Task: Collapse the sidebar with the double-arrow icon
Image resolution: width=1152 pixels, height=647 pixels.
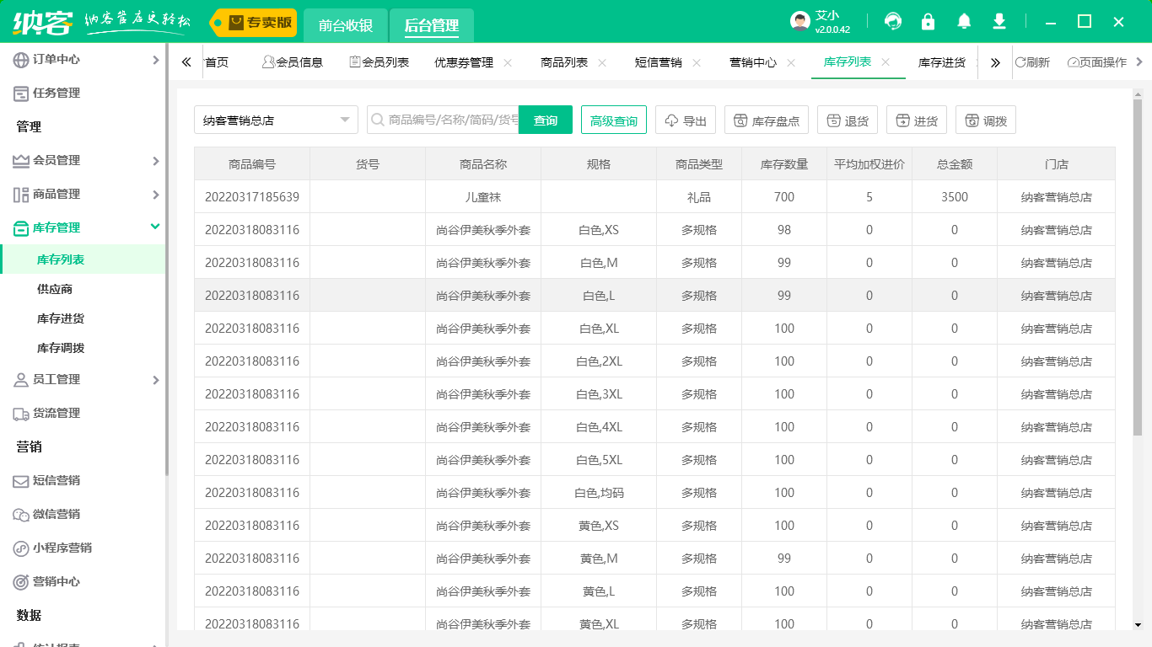Action: click(186, 62)
